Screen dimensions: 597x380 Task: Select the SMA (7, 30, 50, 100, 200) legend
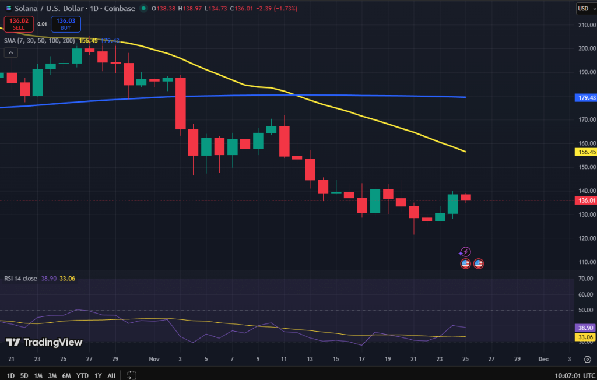(x=40, y=40)
